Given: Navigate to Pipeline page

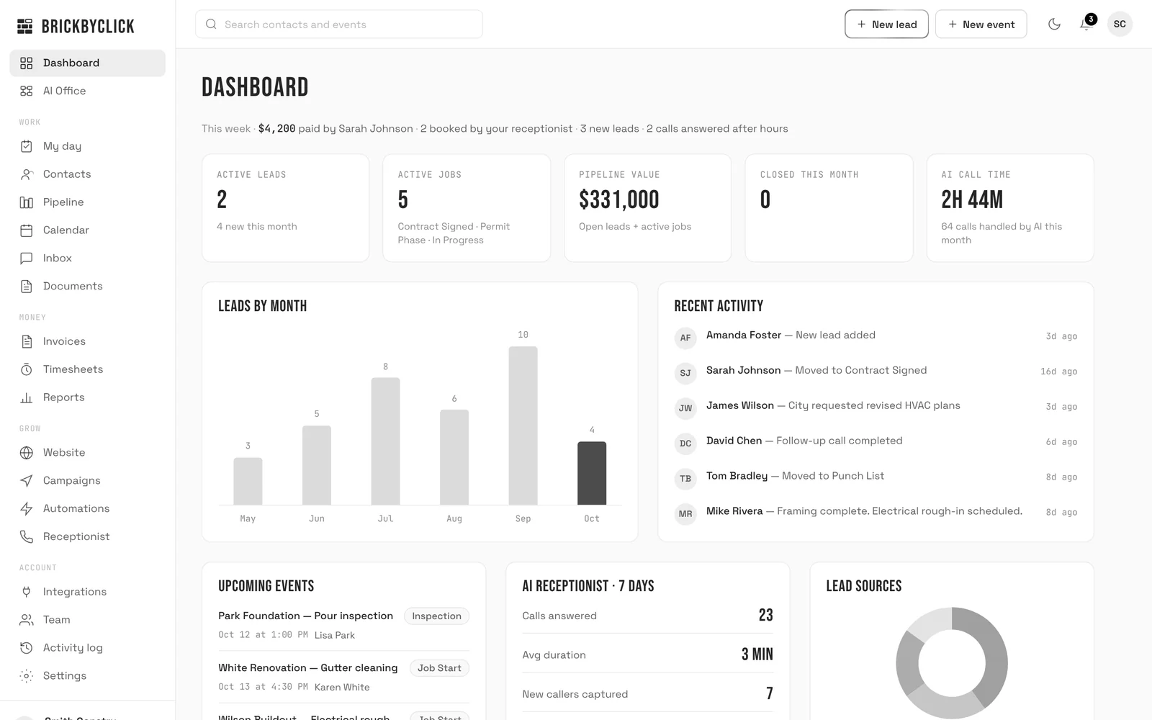Looking at the screenshot, I should pyautogui.click(x=87, y=202).
